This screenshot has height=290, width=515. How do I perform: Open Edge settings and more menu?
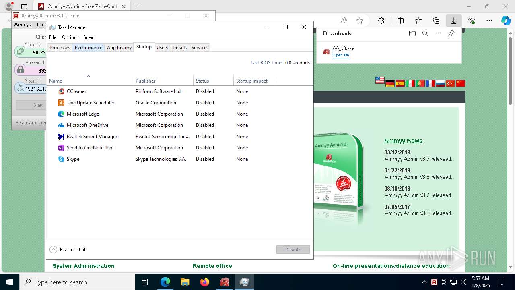coord(489,21)
